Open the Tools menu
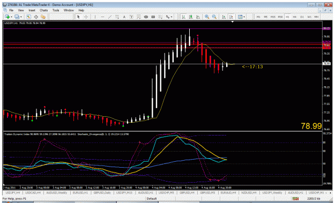The height and width of the screenshot is (203, 335). [x=56, y=10]
